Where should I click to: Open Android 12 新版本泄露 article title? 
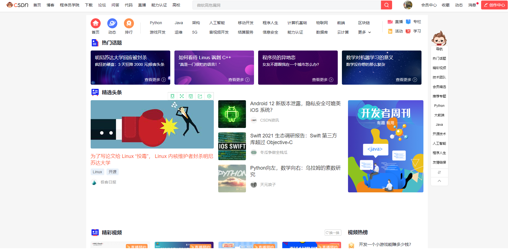[x=296, y=107]
